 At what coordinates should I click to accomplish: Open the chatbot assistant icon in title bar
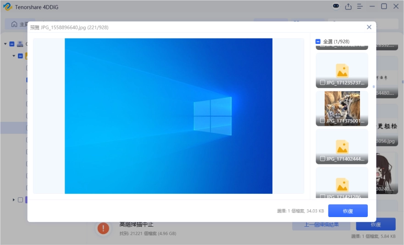[x=336, y=6]
